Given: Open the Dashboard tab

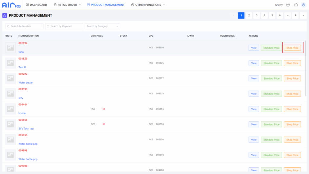Looking at the screenshot, I should [x=36, y=5].
